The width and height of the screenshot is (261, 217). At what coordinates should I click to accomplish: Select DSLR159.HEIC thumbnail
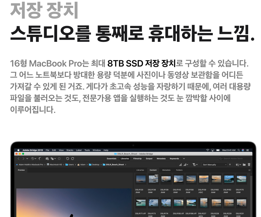204,179
